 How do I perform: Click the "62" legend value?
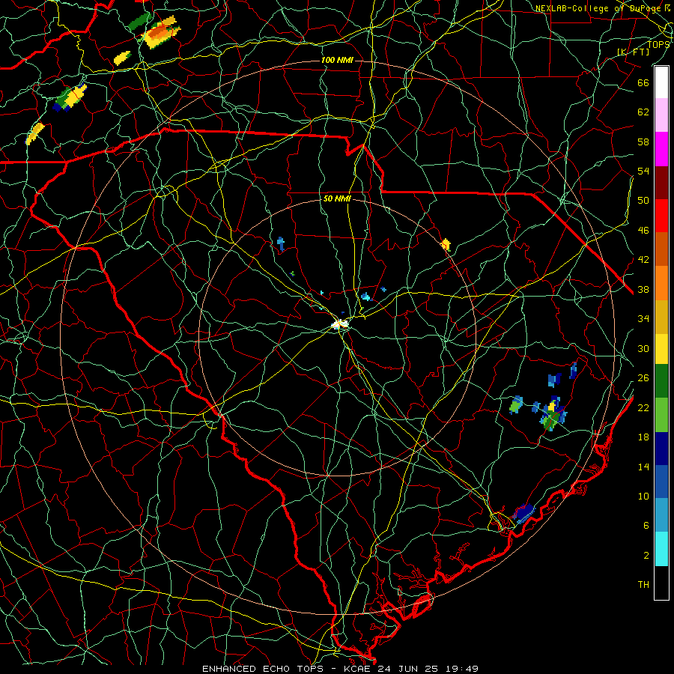click(643, 112)
